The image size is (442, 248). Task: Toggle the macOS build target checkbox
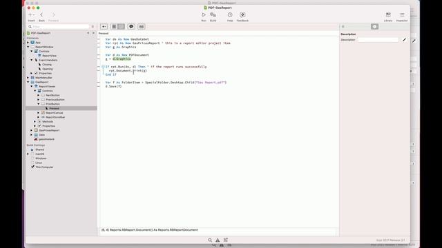point(32,154)
